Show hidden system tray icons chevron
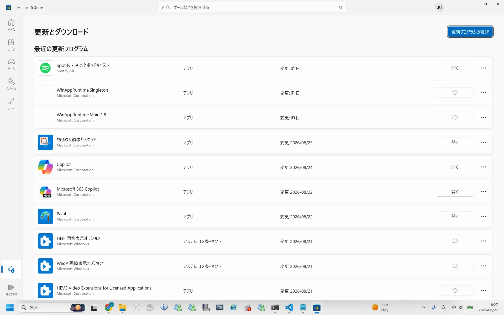This screenshot has height=315, width=504. (424, 307)
